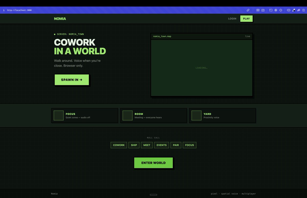Click the PLAY button in header
This screenshot has width=307, height=198.
click(246, 19)
